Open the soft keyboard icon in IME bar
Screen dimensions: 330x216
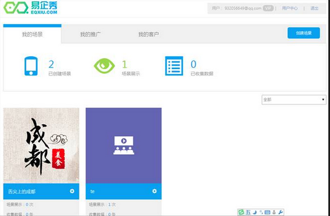[267, 212]
